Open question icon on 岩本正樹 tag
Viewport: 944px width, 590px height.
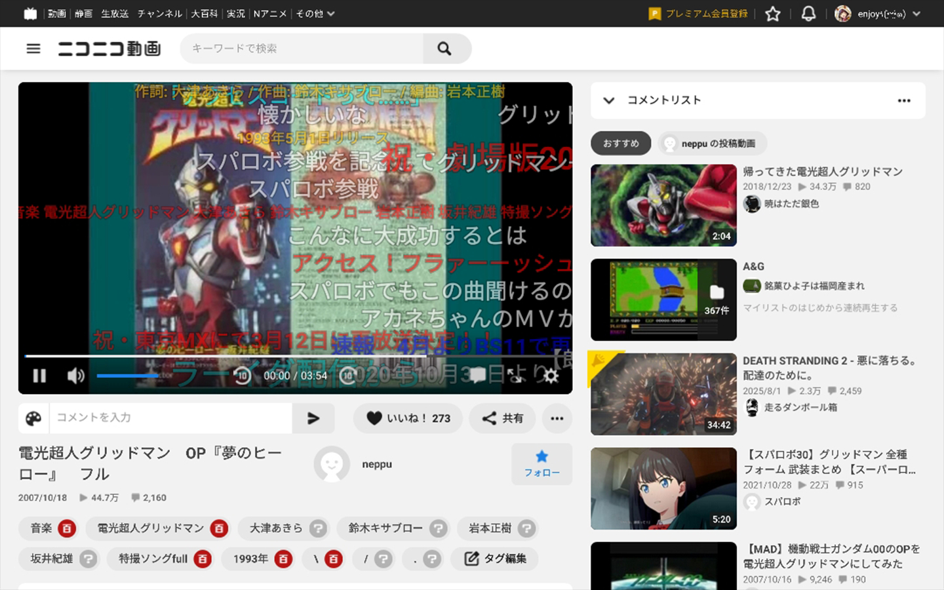(x=526, y=528)
